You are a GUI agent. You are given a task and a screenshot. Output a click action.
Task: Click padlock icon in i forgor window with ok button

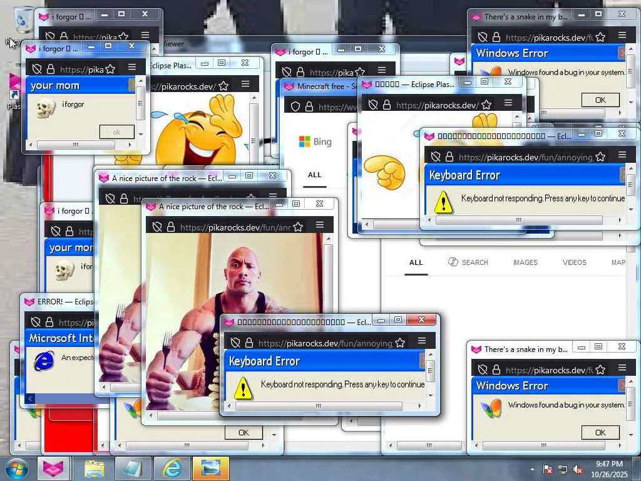51,69
